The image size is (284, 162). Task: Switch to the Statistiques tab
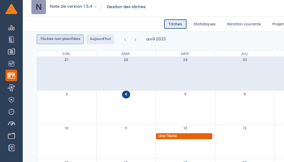click(205, 24)
